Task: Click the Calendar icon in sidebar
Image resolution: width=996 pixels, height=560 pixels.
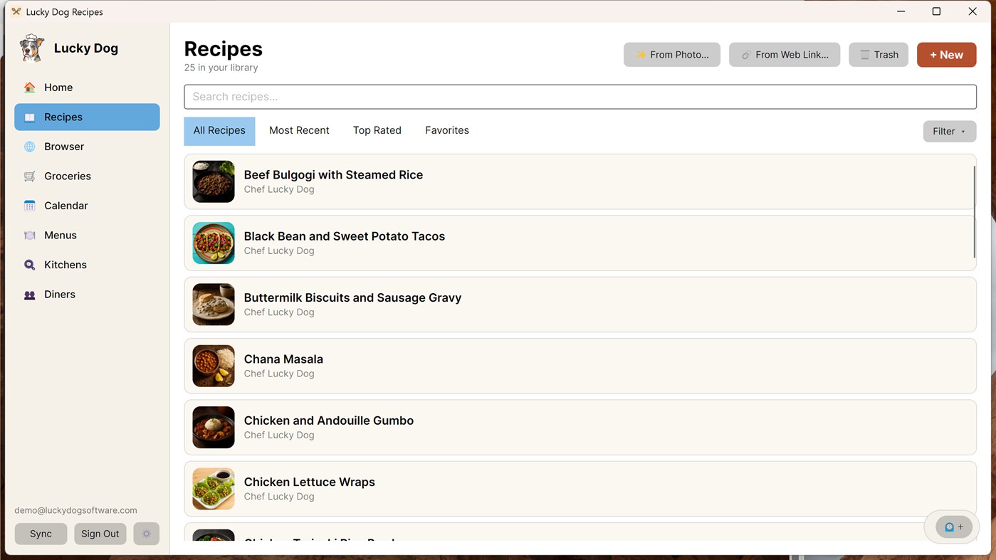Action: (x=29, y=206)
